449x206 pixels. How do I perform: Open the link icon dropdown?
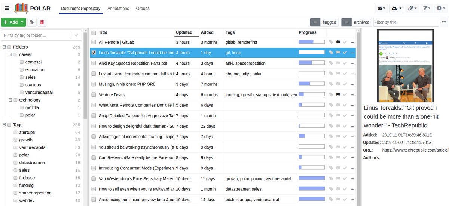pyautogui.click(x=412, y=8)
